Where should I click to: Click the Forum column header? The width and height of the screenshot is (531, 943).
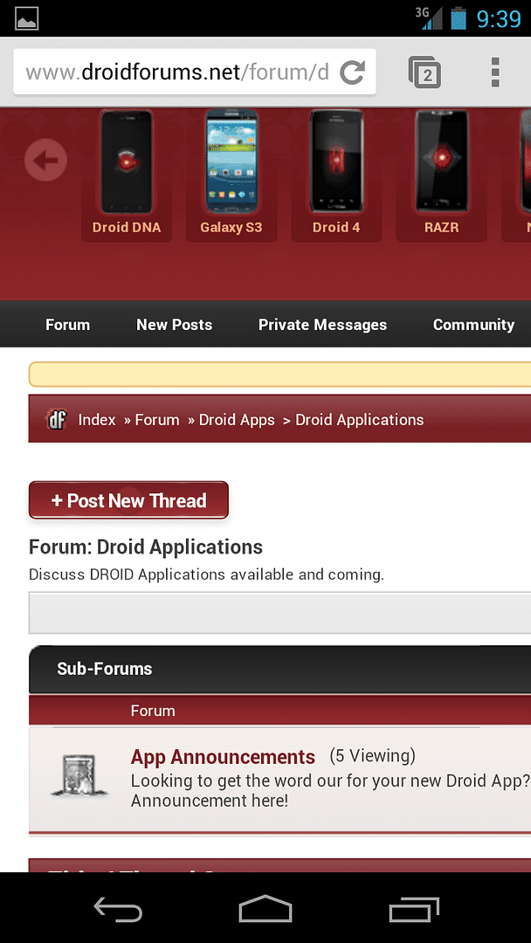click(153, 711)
